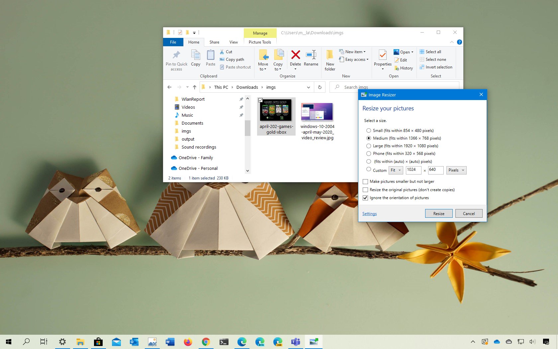Open the Pixels unit dropdown
This screenshot has width=558, height=349.
(456, 170)
